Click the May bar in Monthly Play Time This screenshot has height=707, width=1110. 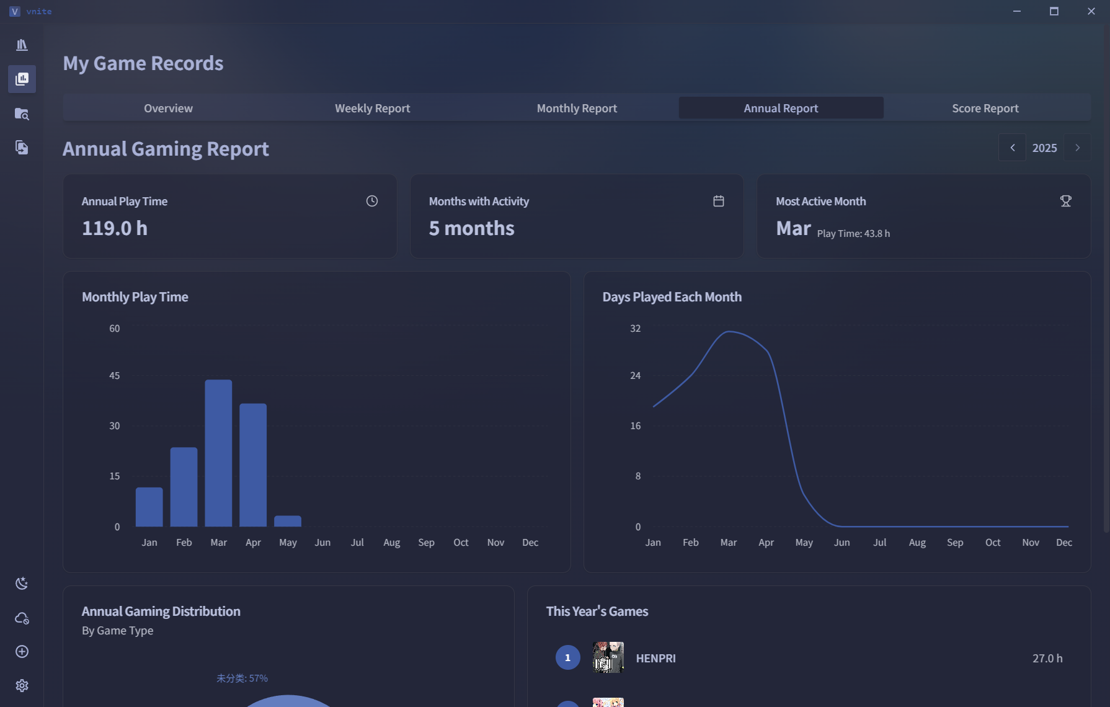tap(288, 521)
